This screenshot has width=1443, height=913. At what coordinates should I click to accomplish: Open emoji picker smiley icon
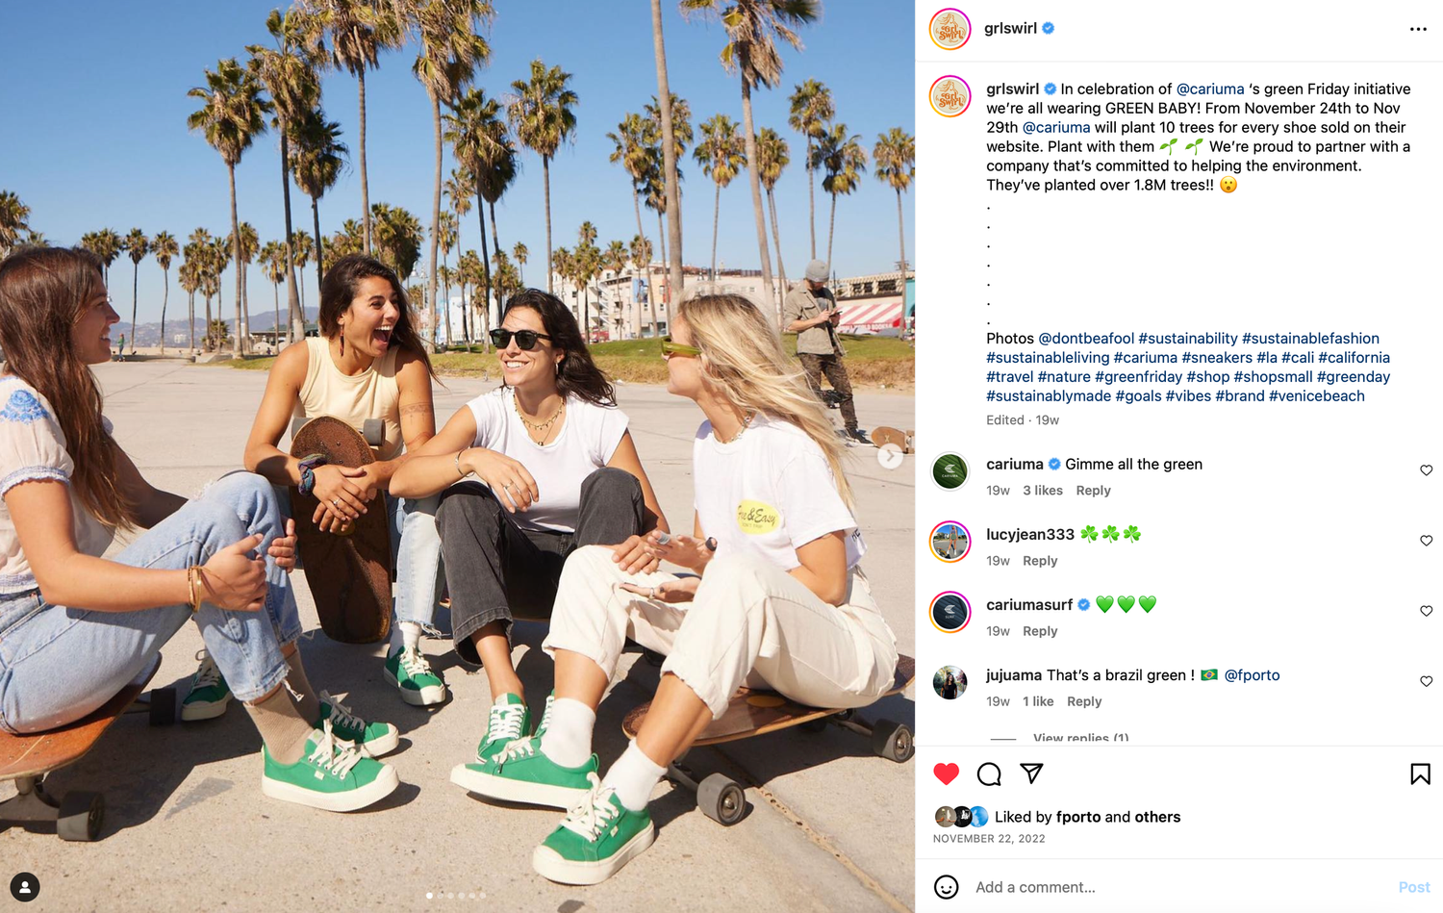coord(947,887)
